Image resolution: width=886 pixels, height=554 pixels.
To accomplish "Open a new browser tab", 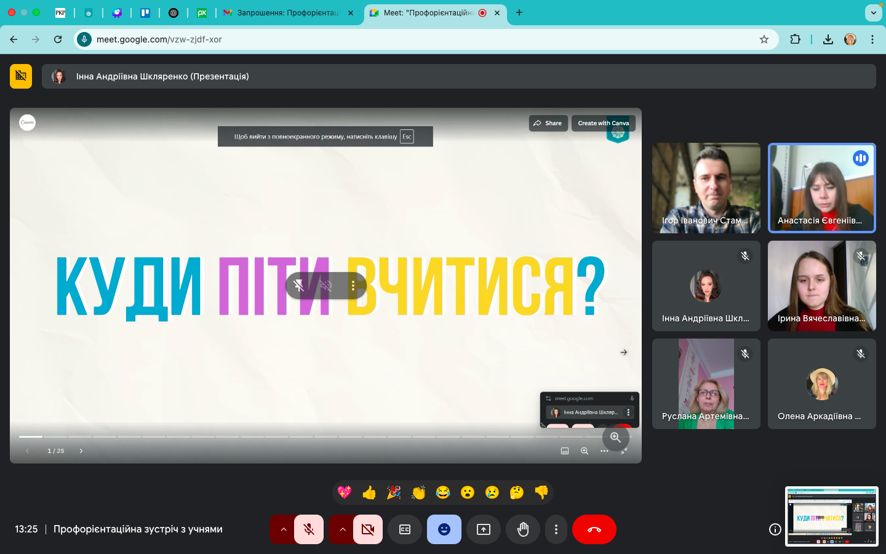I will [x=519, y=12].
